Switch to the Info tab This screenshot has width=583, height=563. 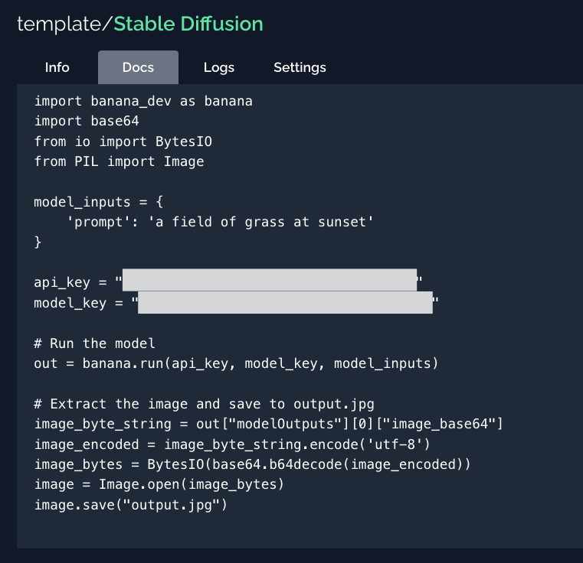(57, 67)
